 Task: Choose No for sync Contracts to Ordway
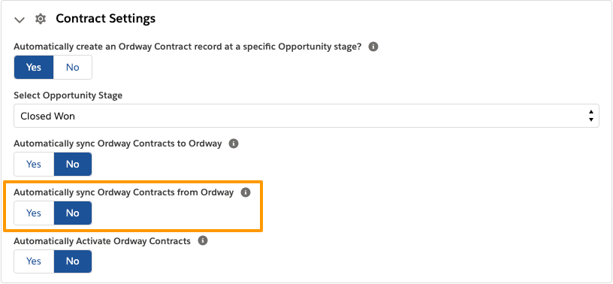click(x=73, y=165)
